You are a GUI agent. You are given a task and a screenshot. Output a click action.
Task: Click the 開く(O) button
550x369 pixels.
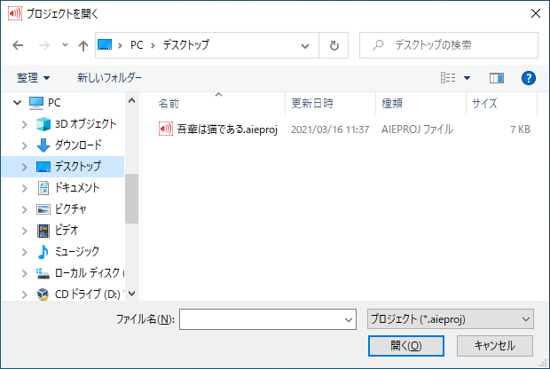coord(405,346)
